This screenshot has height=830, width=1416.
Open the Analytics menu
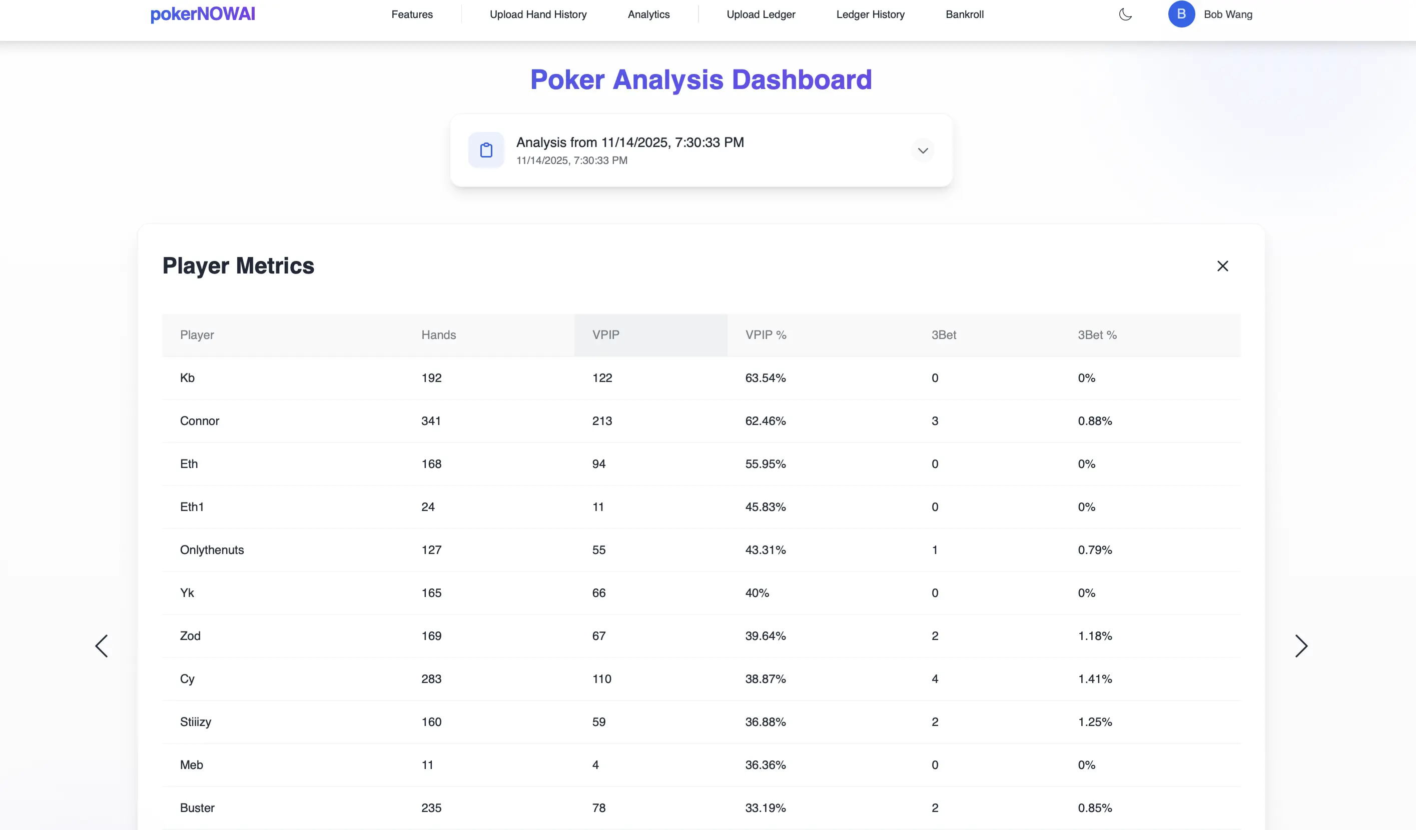coord(648,14)
